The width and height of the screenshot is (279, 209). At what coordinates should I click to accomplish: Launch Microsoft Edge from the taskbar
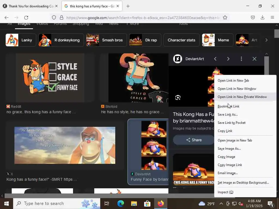[120, 204]
